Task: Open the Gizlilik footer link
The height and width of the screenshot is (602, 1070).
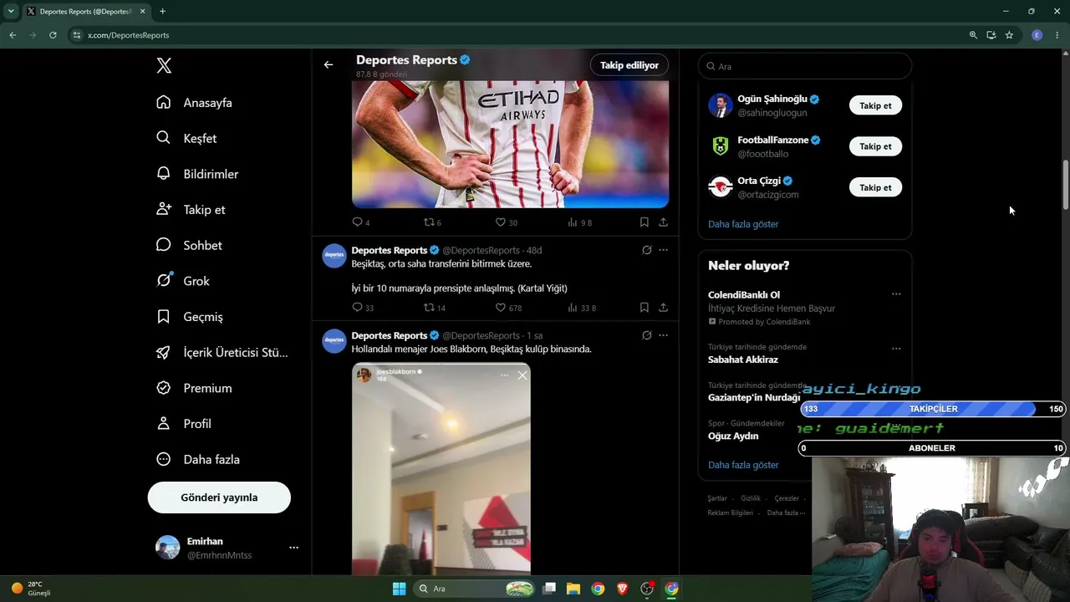Action: click(751, 498)
